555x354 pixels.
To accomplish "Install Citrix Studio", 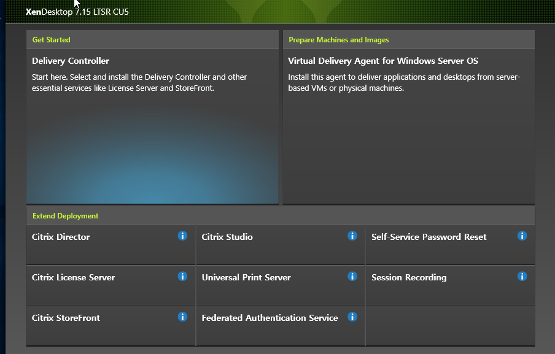I will tap(281, 245).
